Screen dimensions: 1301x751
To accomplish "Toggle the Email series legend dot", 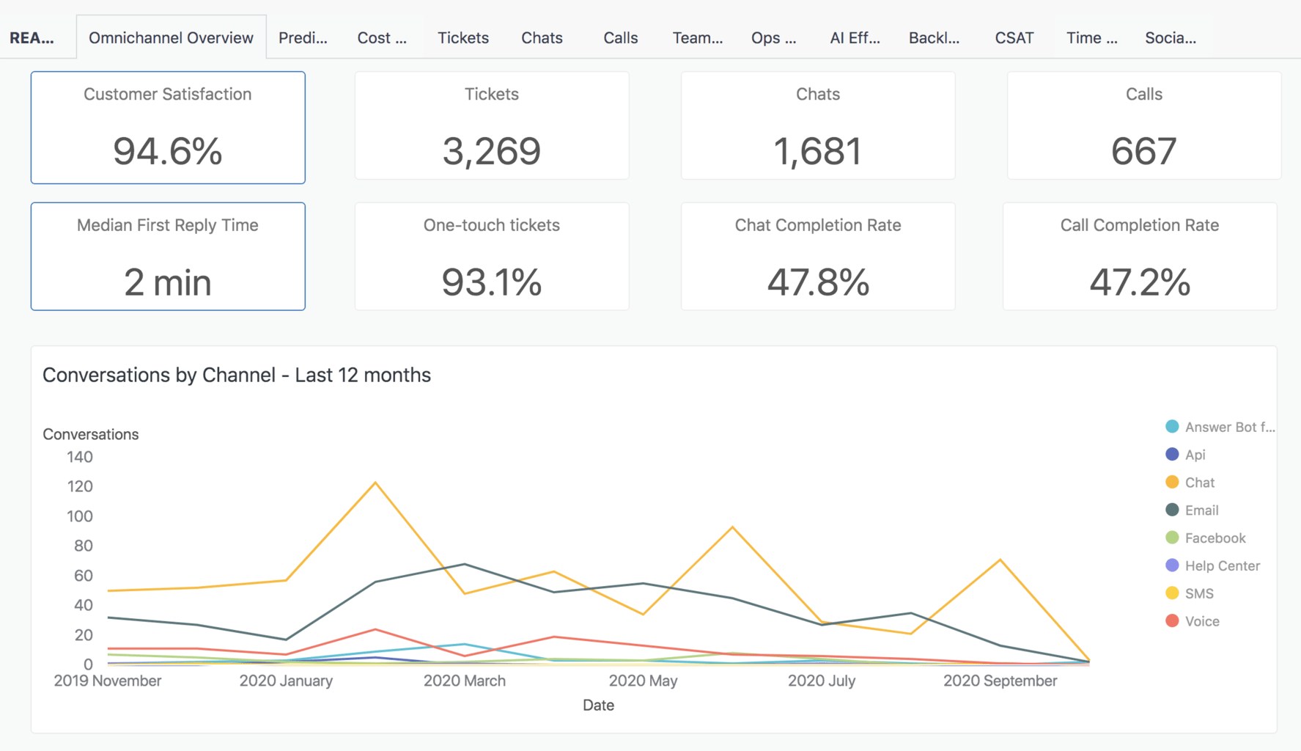I will point(1172,510).
